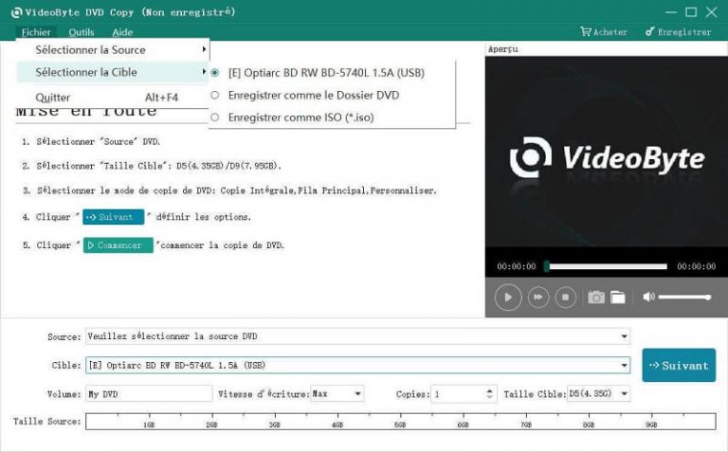
Task: Click the Commencer button in step 5
Action: click(118, 245)
